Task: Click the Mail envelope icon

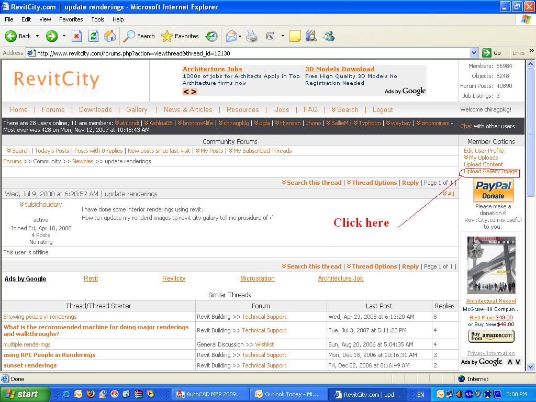Action: (231, 36)
